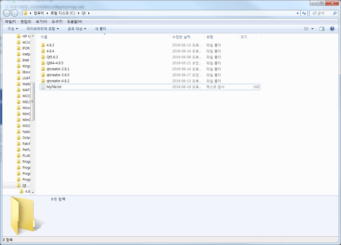Click the Back navigation arrow button

[7, 13]
